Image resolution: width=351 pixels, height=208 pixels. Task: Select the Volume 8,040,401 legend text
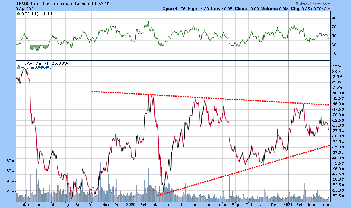pyautogui.click(x=35, y=67)
